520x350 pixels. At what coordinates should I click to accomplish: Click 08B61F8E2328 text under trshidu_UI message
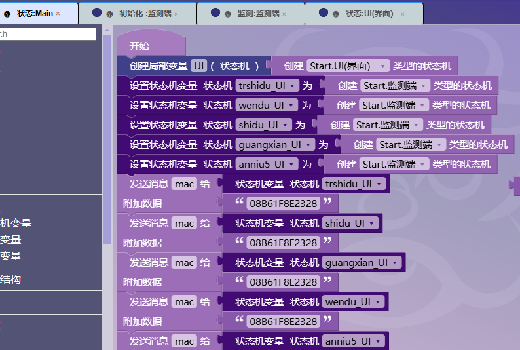(283, 203)
